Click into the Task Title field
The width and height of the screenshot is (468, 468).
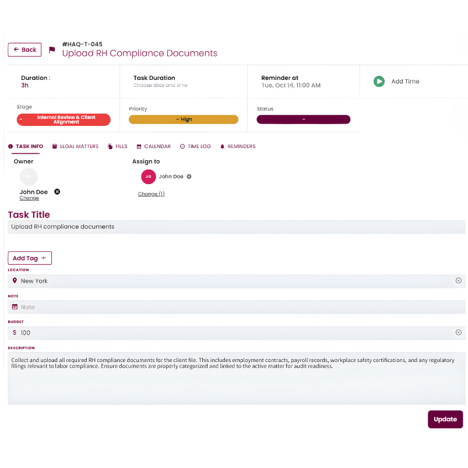tap(236, 227)
